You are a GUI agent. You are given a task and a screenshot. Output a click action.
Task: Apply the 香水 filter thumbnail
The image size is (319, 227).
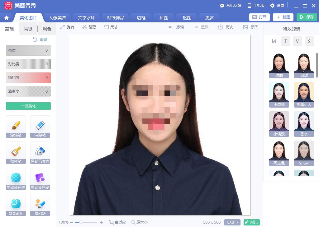(304, 124)
